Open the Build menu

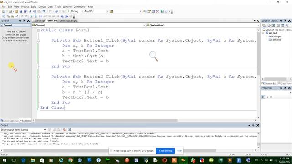tap(33, 7)
